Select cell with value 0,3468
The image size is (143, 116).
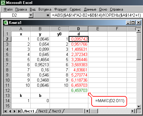pyautogui.click(x=40, y=80)
